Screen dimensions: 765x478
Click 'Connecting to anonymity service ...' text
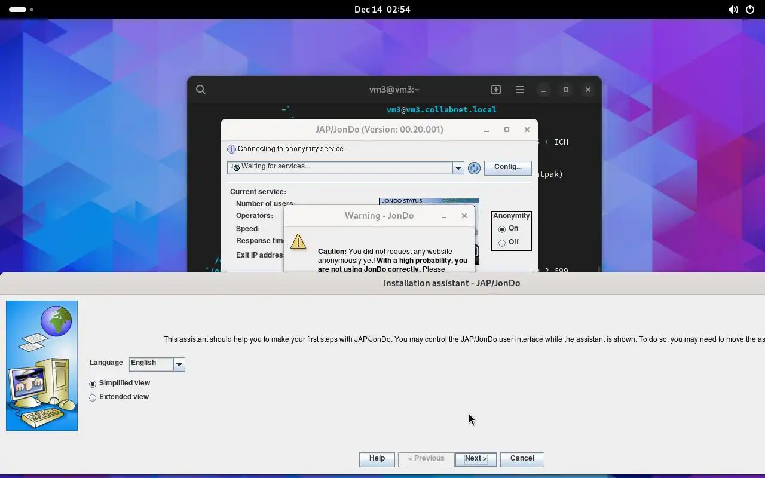pos(294,149)
